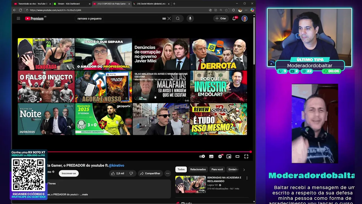Screen dimensions: 362x204
Task: Open the Shinobi REVIEW thumbnail
Action: 218,119
